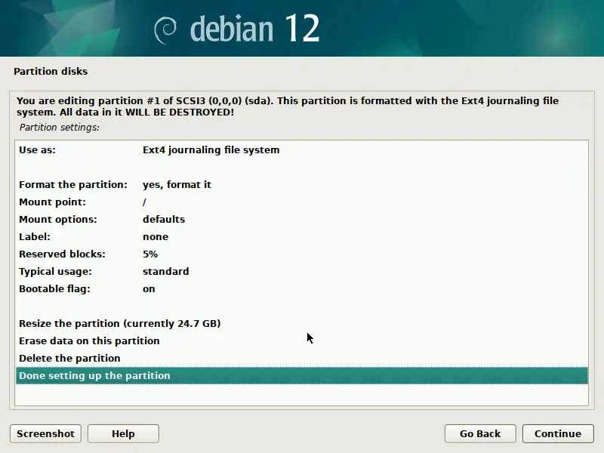The height and width of the screenshot is (453, 604).
Task: Click the 'Partition settings:' label
Action: 60,128
